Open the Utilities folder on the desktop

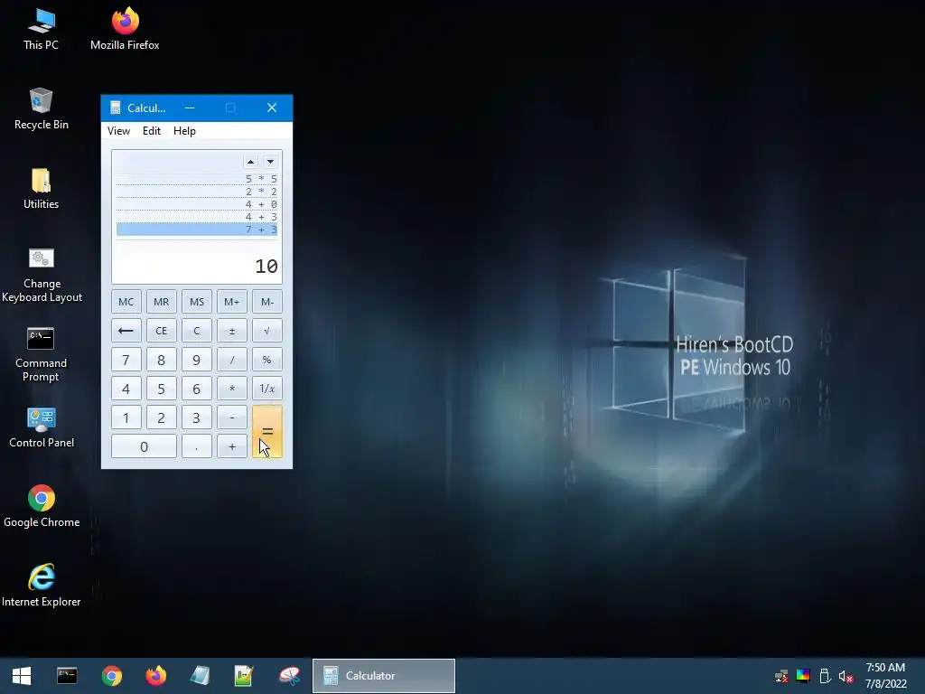tap(42, 189)
